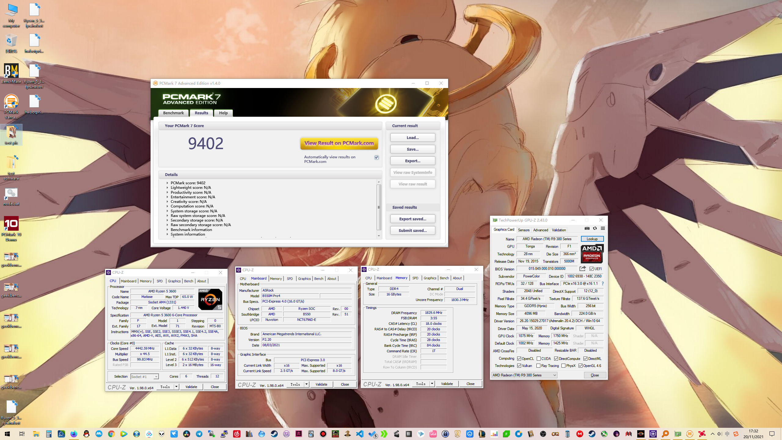Toggle the CUDA checkbox in GPU-Z

(539, 359)
